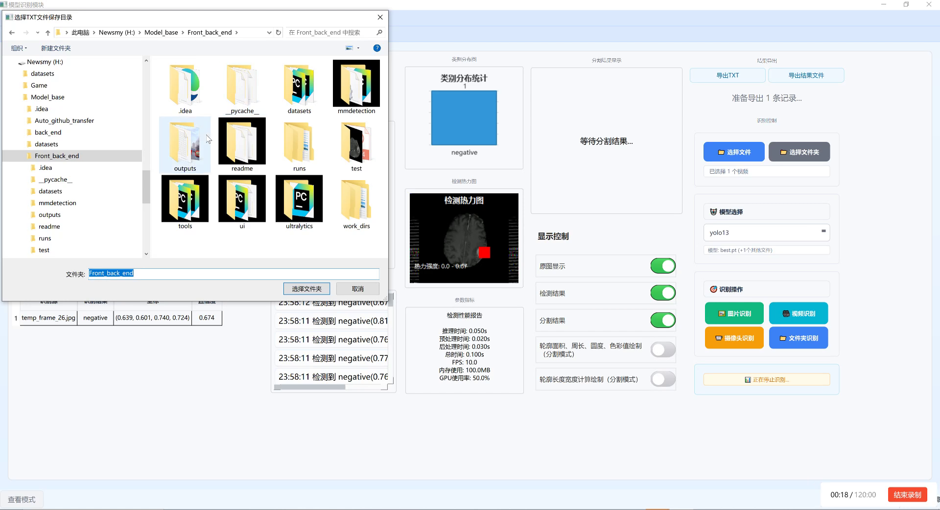940x510 pixels.
Task: Navigate up using the up arrow icon
Action: [47, 32]
